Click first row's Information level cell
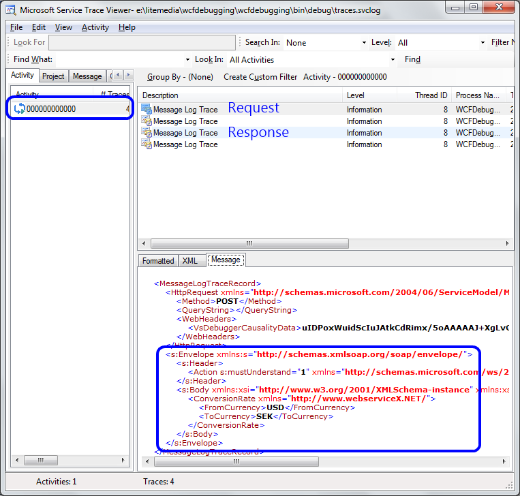Image resolution: width=520 pixels, height=496 pixels. [x=364, y=110]
